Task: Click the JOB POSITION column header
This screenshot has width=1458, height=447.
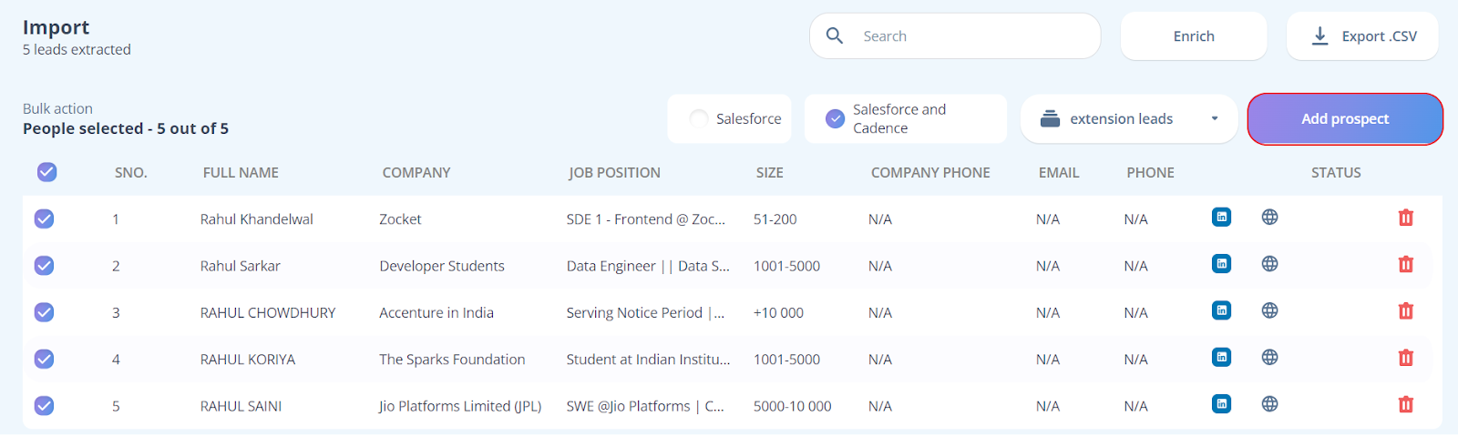Action: click(614, 172)
